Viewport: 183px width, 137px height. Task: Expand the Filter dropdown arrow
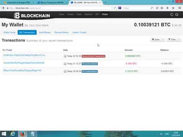coord(179,40)
